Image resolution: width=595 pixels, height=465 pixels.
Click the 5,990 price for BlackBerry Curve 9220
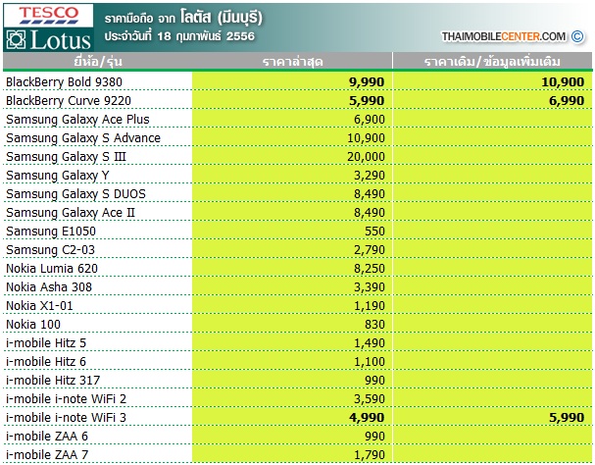(367, 101)
